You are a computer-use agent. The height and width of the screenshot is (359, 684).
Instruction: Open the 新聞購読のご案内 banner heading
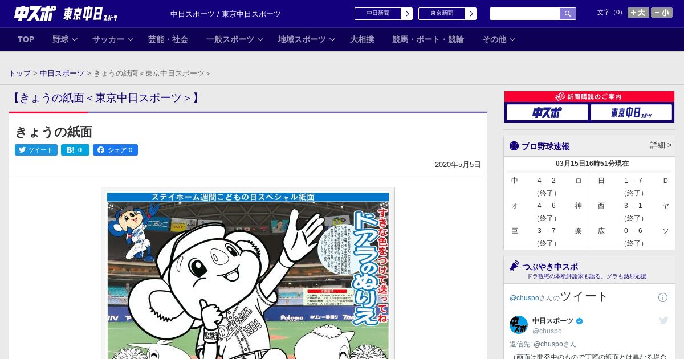point(589,97)
